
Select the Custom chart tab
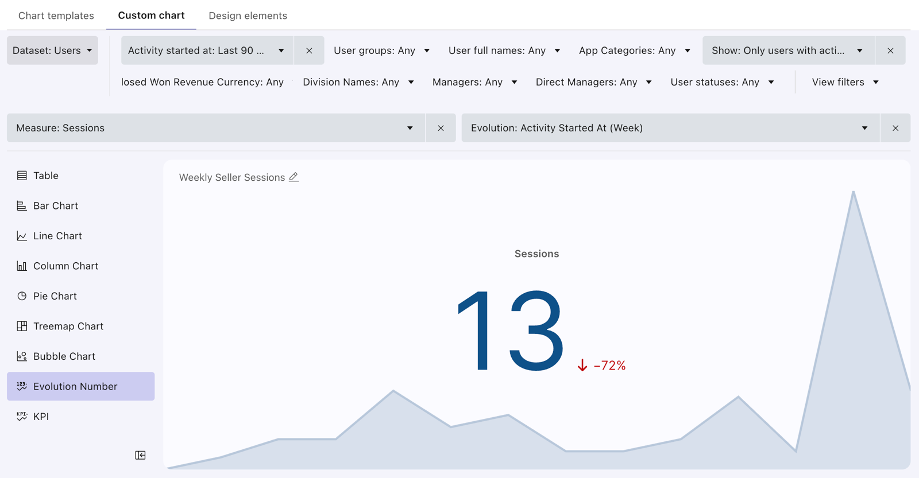[x=151, y=15]
